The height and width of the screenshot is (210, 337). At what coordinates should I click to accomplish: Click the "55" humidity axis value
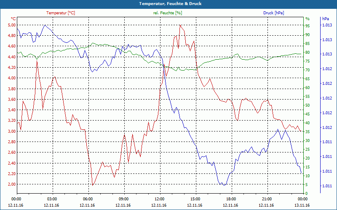point(308,97)
